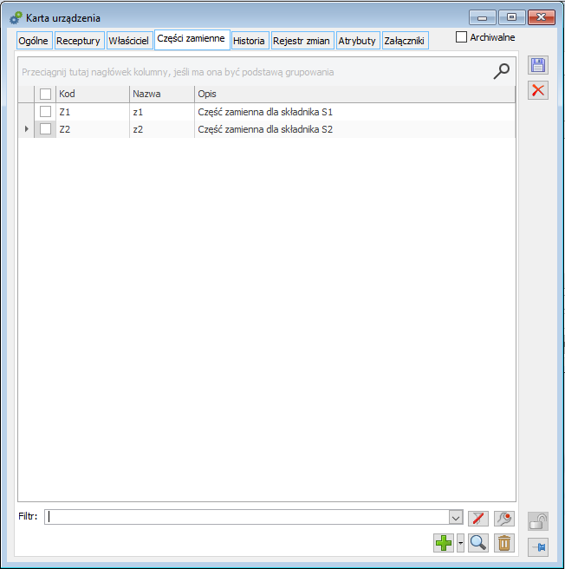
Task: Delete selected spare part with trash icon
Action: click(504, 543)
